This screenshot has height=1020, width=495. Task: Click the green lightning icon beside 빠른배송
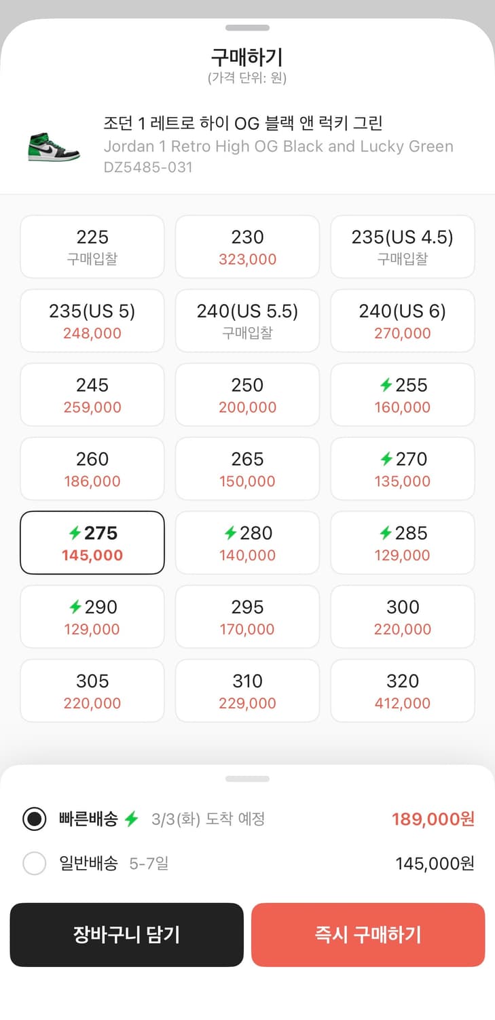131,819
